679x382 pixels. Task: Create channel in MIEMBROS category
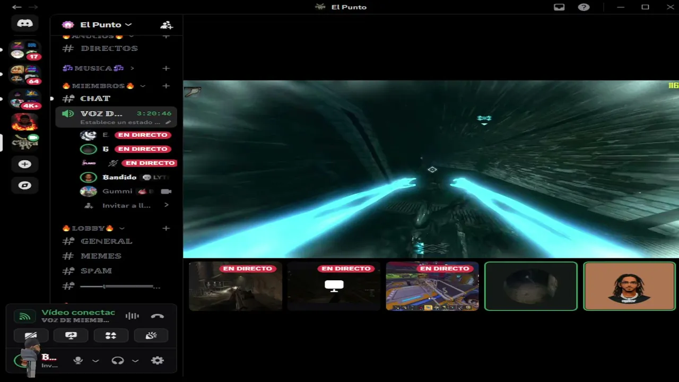tap(166, 86)
